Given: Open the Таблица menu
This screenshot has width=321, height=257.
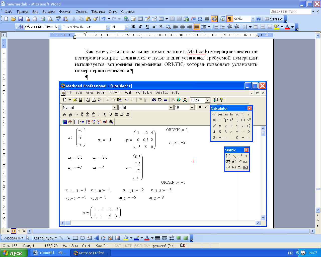Looking at the screenshot, I should (98, 12).
